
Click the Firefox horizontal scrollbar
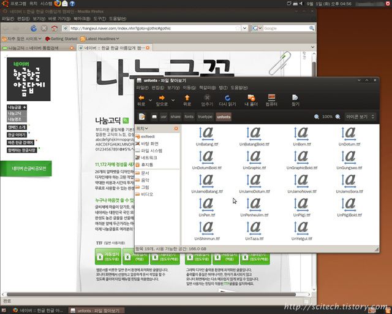click(x=151, y=294)
